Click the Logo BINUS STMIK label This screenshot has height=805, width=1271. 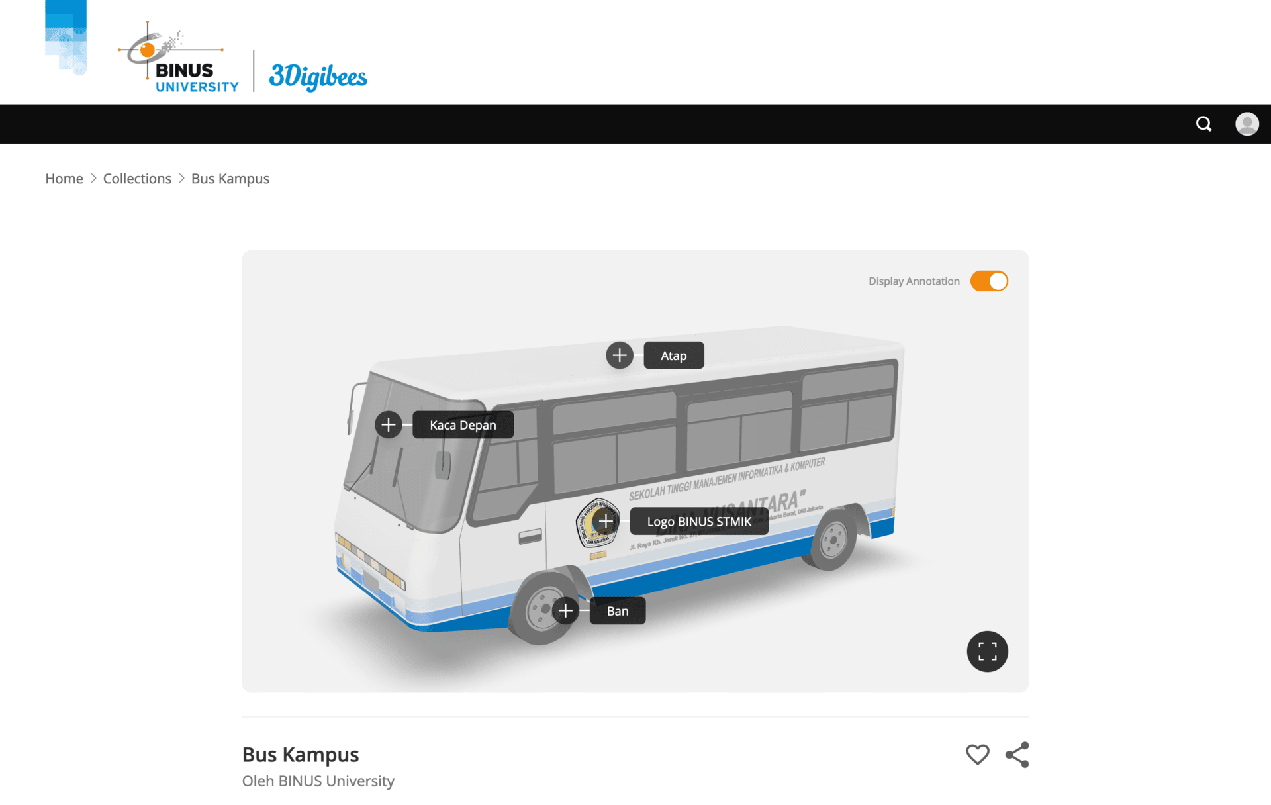point(699,521)
